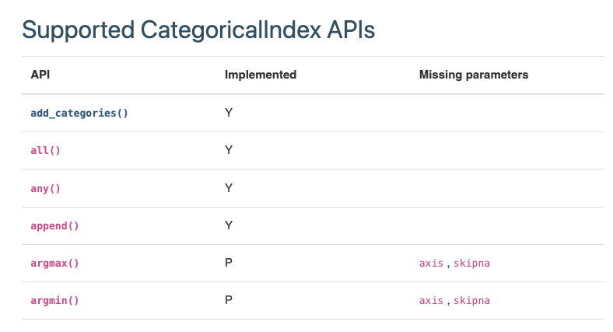Open the any() API reference link

(45, 188)
